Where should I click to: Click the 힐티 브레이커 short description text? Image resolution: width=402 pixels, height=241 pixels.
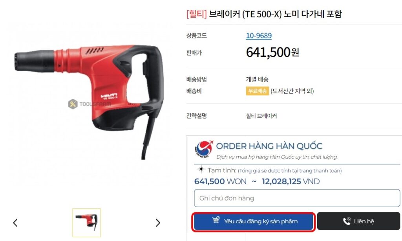click(x=261, y=116)
